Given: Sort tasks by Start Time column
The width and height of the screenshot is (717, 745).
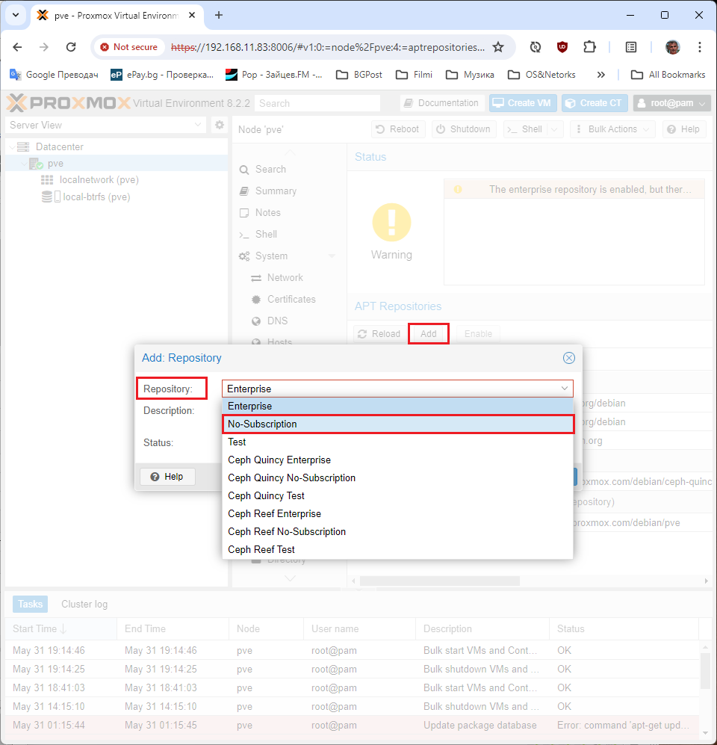Looking at the screenshot, I should pyautogui.click(x=60, y=628).
